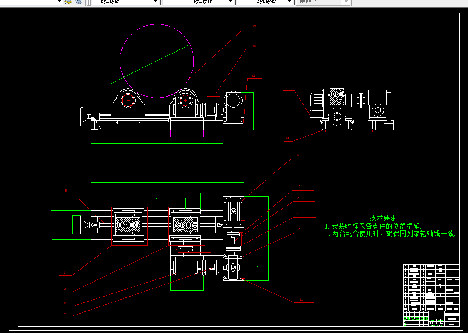
Task: Select part number label 14
Action: (x=254, y=76)
